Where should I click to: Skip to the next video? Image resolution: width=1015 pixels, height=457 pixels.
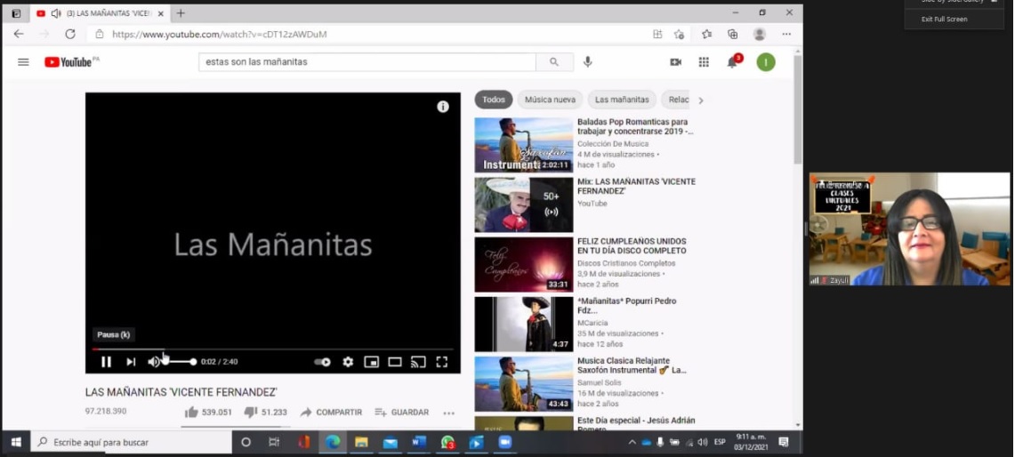pyautogui.click(x=131, y=362)
